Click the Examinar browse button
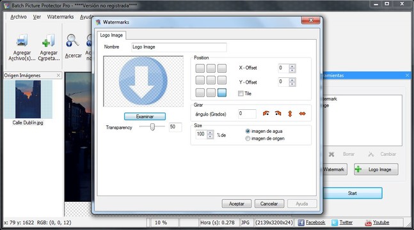The image size is (414, 230). (x=145, y=116)
